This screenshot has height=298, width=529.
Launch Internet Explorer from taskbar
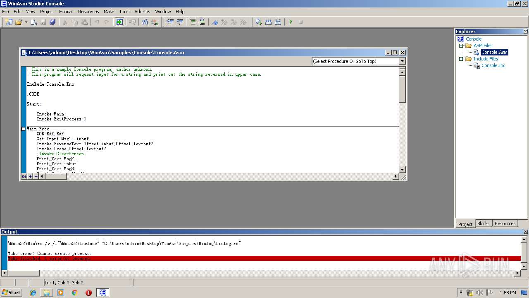tap(33, 293)
